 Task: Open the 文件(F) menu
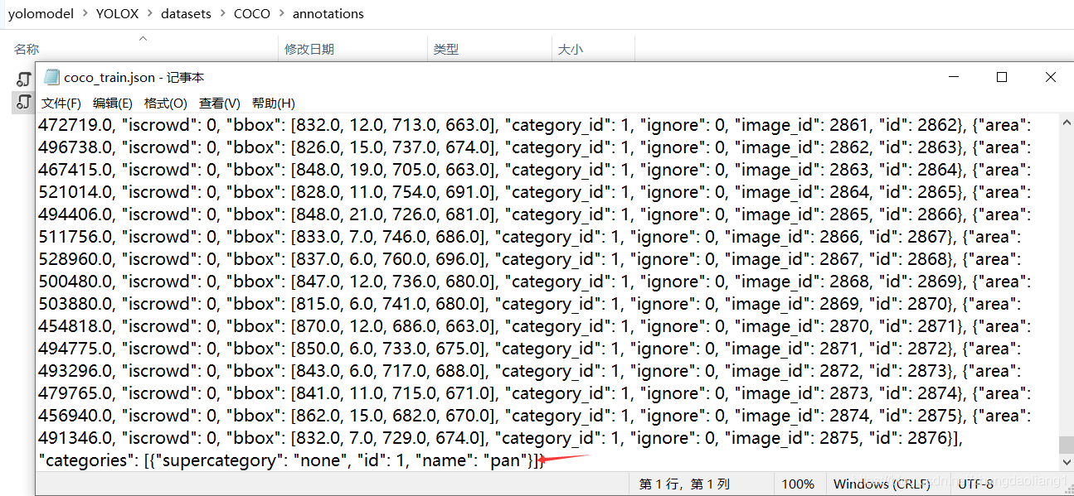pos(61,104)
